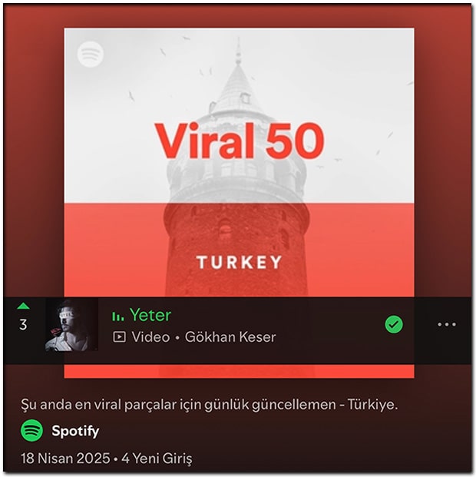
Task: Click the video icon beside Video label
Action: click(x=119, y=337)
